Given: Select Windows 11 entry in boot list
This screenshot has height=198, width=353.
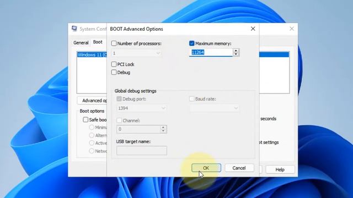Looking at the screenshot, I should click(92, 55).
